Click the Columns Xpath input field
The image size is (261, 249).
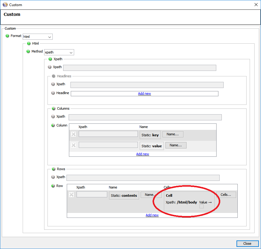145,117
